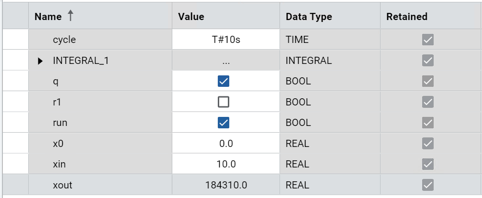482x198 pixels.
Task: Uncheck the run BOOL value checkbox
Action: [x=223, y=123]
